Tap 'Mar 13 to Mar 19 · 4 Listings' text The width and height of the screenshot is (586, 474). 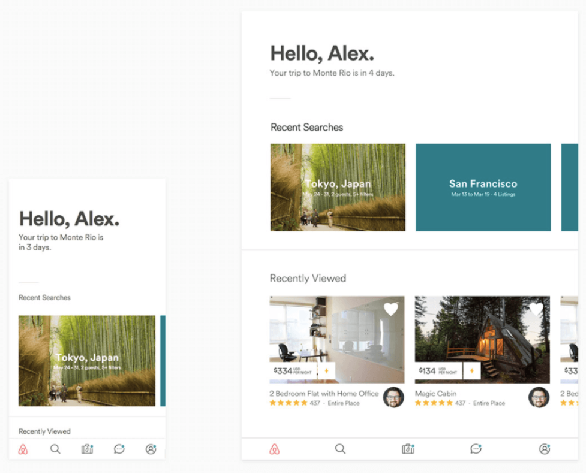point(483,194)
